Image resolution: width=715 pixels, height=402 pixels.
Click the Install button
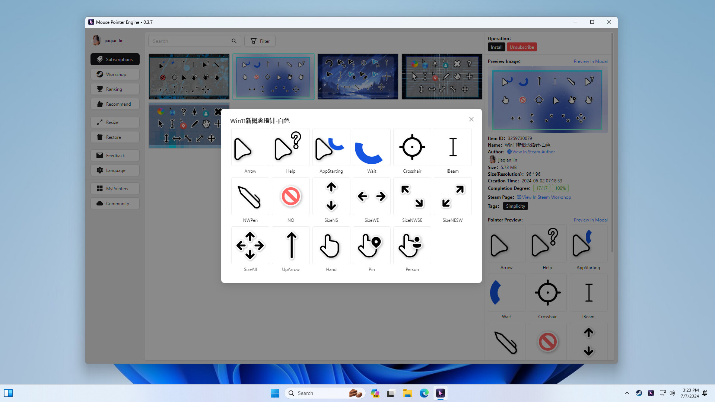click(496, 47)
